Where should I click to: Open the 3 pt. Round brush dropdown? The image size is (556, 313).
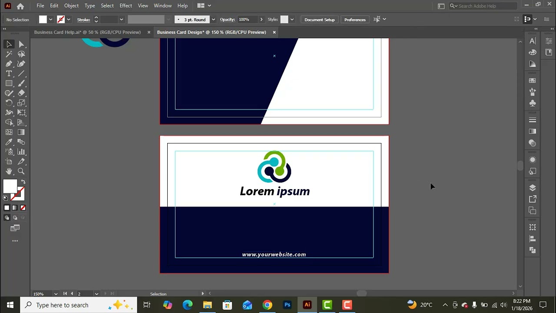tap(213, 20)
